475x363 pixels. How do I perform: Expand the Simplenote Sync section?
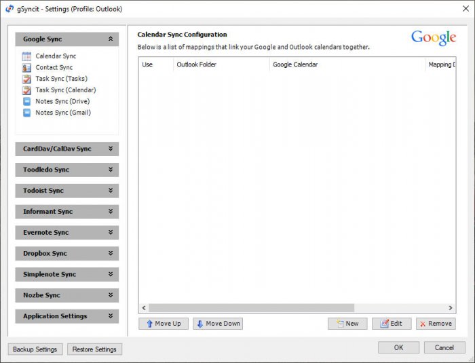pos(67,274)
